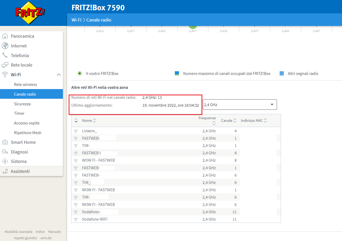Image resolution: width=342 pixels, height=241 pixels.
Task: Click the 2,447 frequency label
Action: tap(316, 31)
